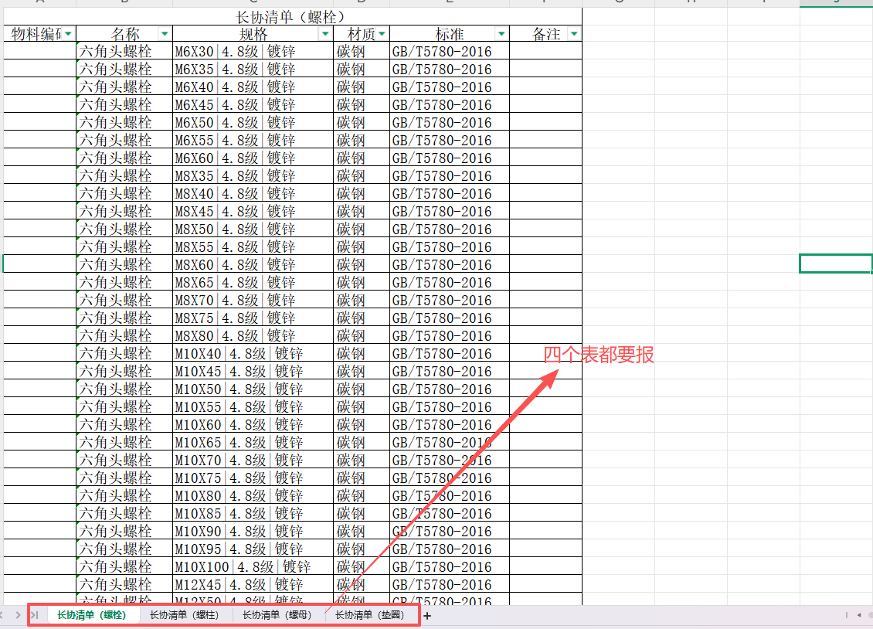Select the 材质 header cell

coord(362,34)
